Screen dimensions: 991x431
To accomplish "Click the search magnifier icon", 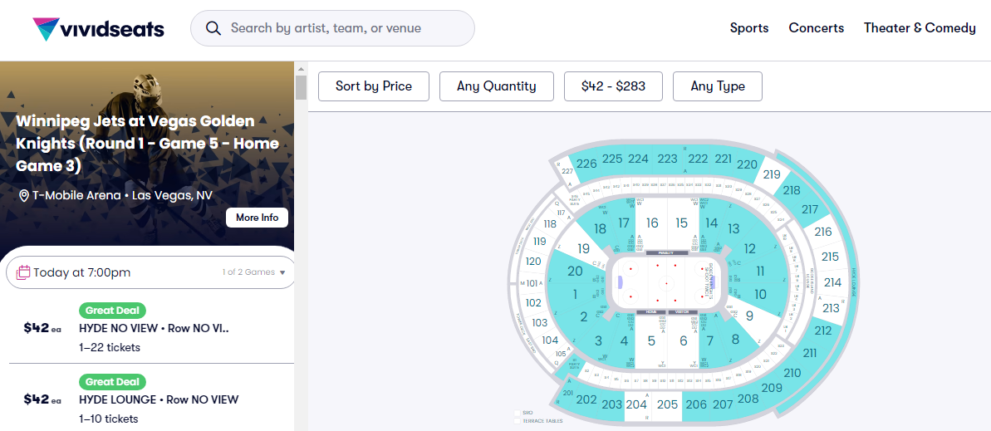I will coord(213,28).
